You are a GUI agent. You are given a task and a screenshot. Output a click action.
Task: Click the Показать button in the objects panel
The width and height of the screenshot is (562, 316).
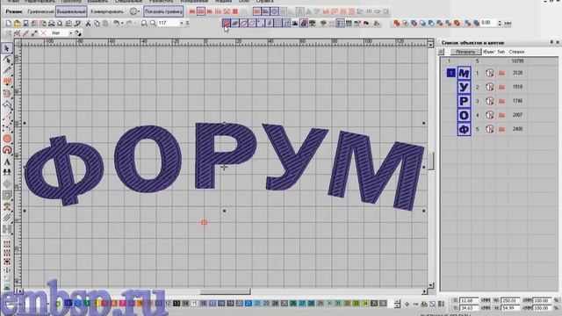click(465, 52)
